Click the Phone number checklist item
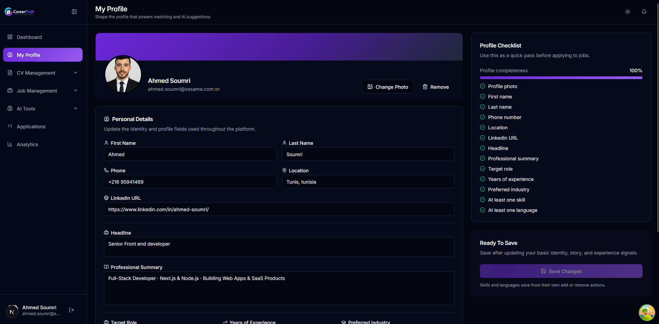 point(505,117)
